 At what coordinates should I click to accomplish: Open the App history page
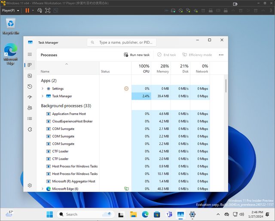tap(30, 86)
